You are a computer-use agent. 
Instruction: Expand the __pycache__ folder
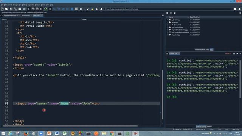click(x=167, y=20)
